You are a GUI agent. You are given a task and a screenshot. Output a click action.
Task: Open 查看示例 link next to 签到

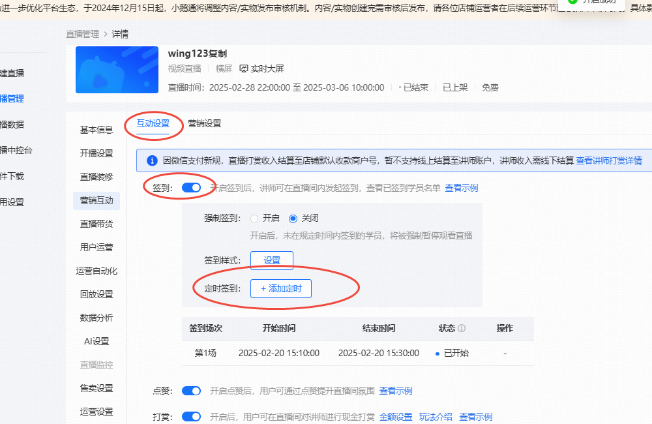(x=462, y=188)
